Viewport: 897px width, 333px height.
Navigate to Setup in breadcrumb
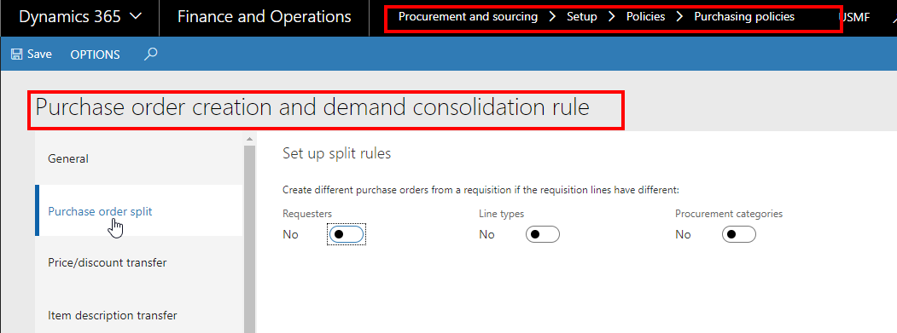click(x=582, y=16)
